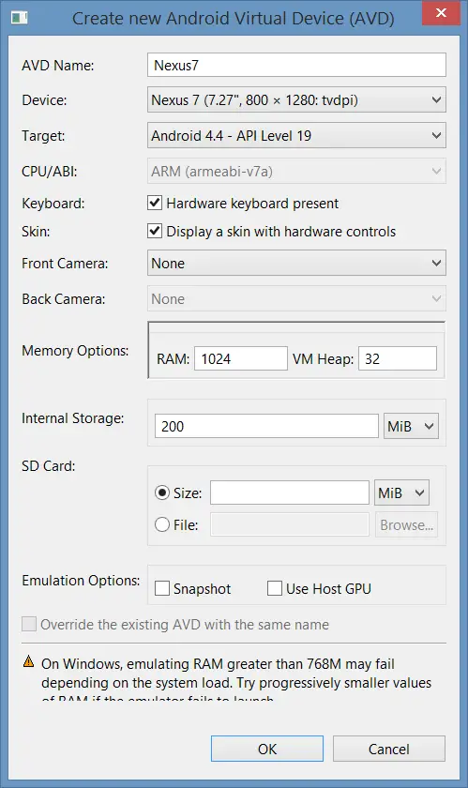The width and height of the screenshot is (468, 788).
Task: Click the AVD Name label
Action: coord(58,66)
